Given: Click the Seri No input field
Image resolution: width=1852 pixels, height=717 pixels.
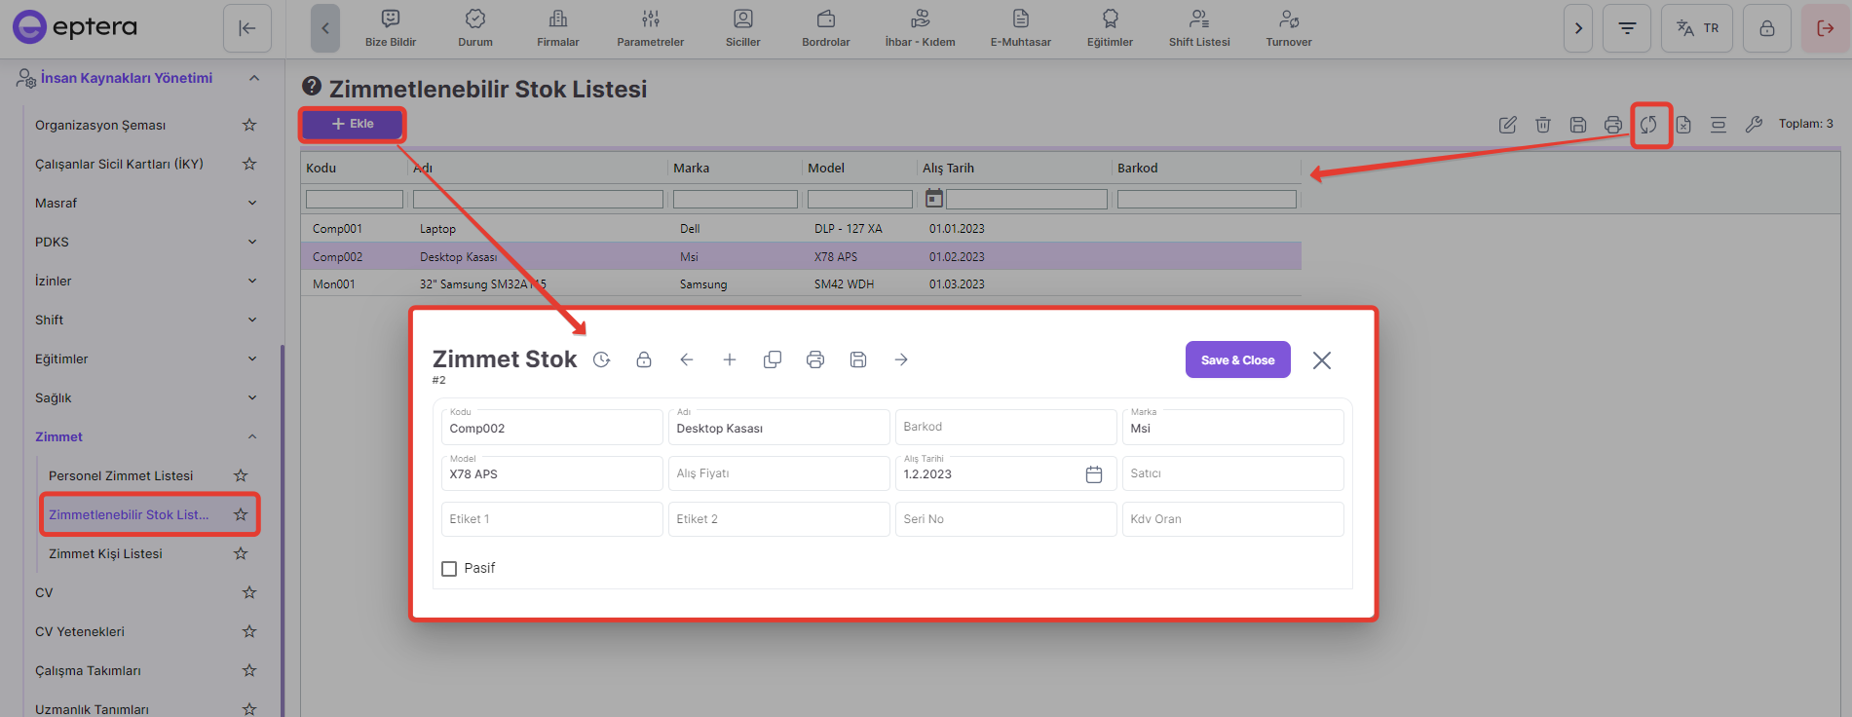Looking at the screenshot, I should coord(1005,519).
